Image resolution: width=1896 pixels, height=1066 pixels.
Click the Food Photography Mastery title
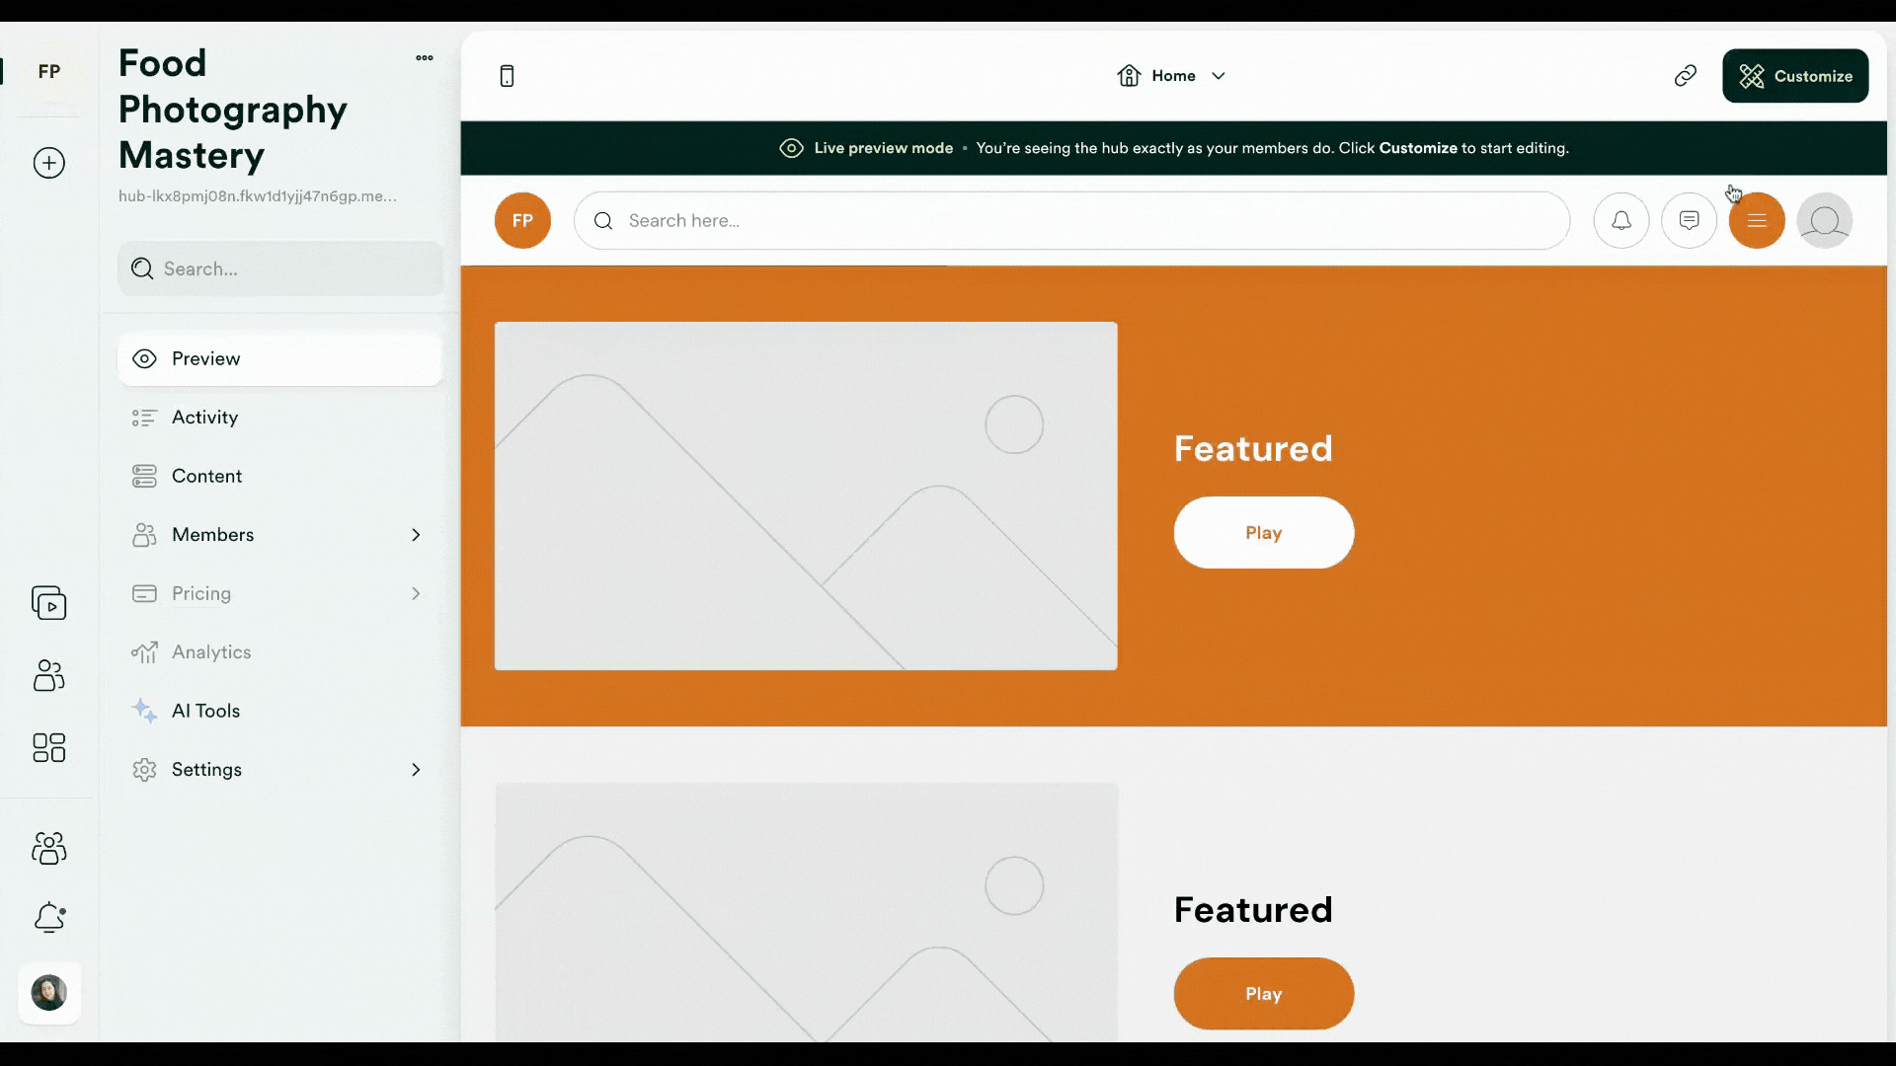pyautogui.click(x=233, y=110)
